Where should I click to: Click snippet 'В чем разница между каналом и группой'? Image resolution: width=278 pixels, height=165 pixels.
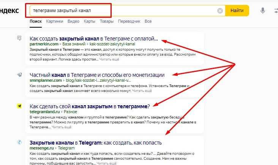click(x=65, y=117)
